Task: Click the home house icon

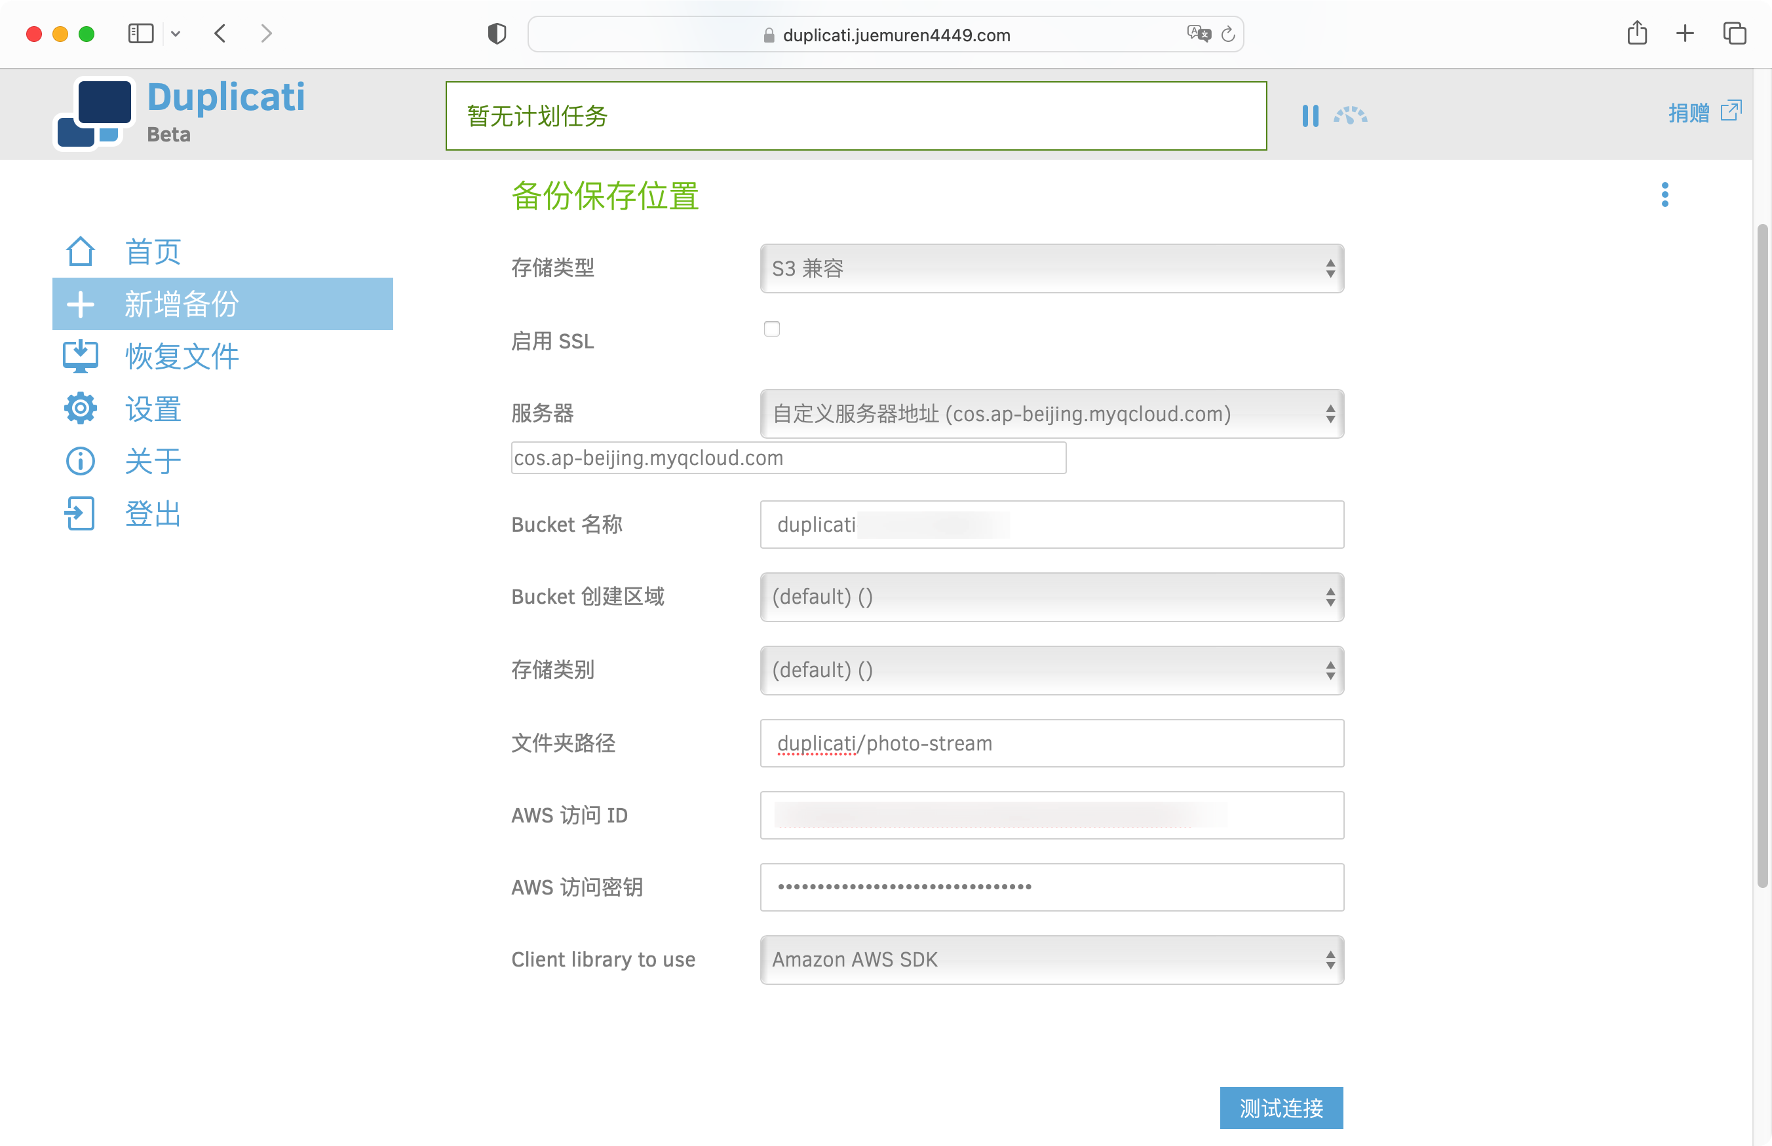Action: (81, 251)
